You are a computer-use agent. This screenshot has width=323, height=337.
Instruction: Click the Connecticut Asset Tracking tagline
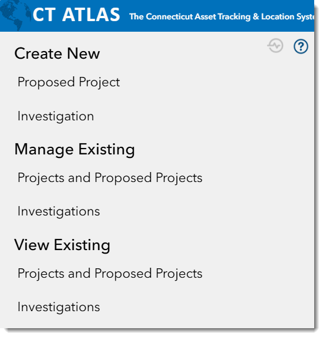pyautogui.click(x=221, y=16)
